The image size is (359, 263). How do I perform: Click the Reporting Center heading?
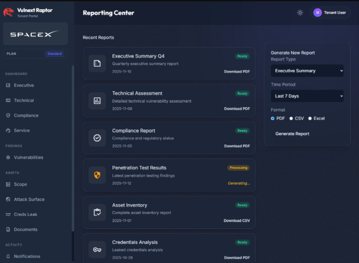pos(109,13)
